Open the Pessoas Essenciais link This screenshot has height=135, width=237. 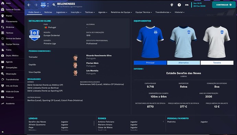(x=40, y=51)
